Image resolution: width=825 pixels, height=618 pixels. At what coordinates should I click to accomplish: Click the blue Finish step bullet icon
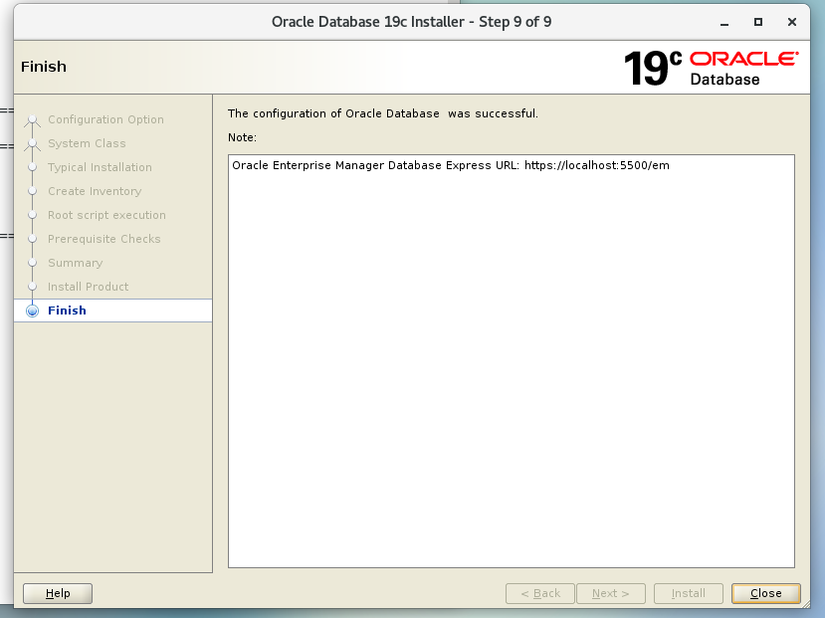[32, 310]
